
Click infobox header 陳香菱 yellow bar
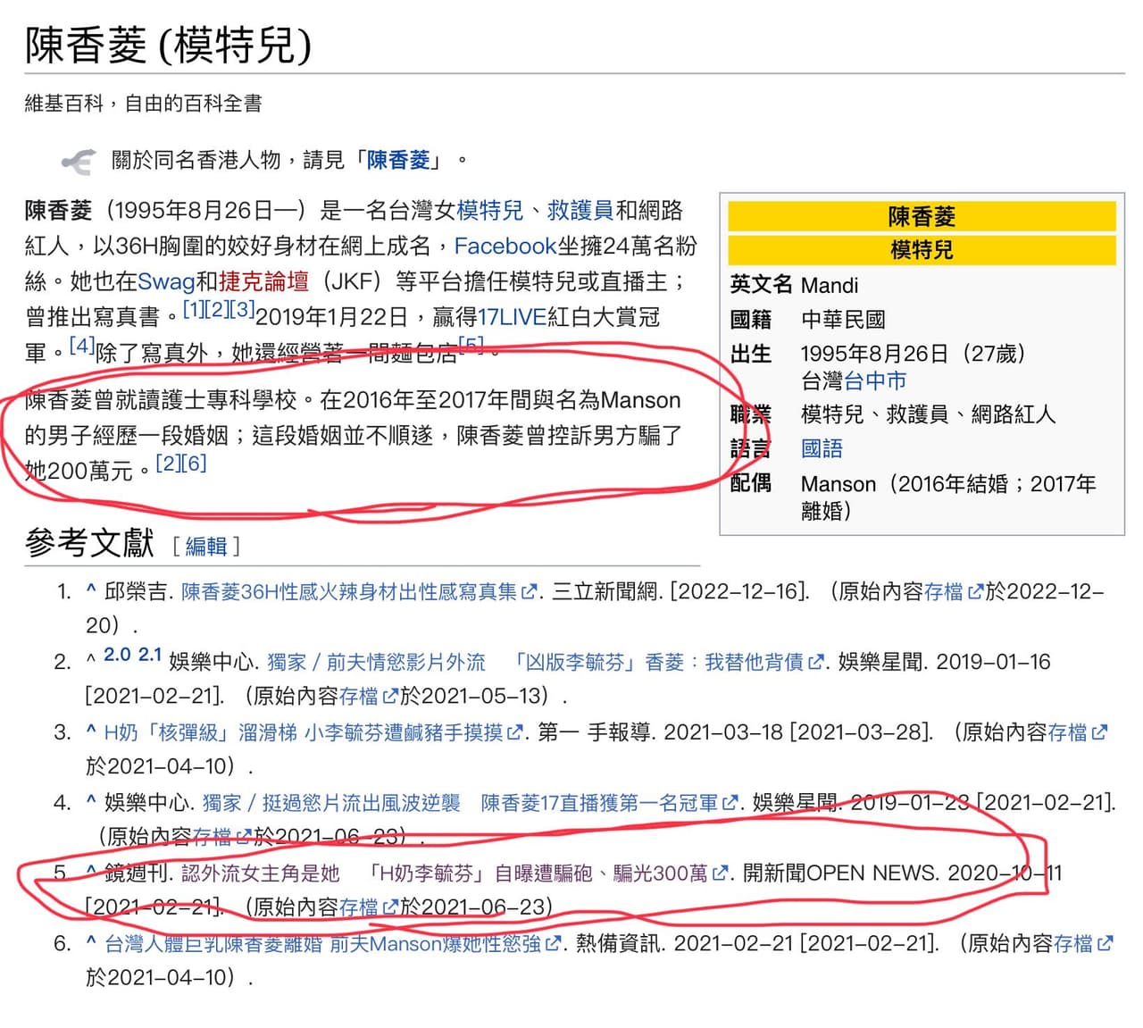click(922, 216)
